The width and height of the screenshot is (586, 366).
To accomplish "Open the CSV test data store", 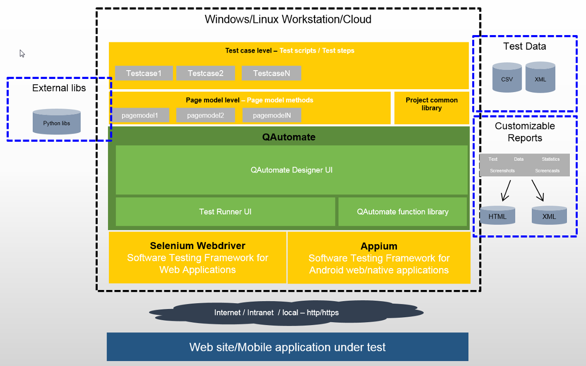I will [x=507, y=77].
